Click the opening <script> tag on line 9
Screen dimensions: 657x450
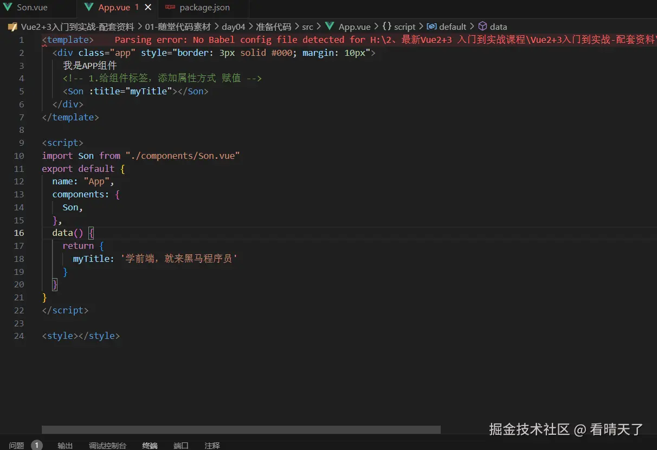coord(63,143)
